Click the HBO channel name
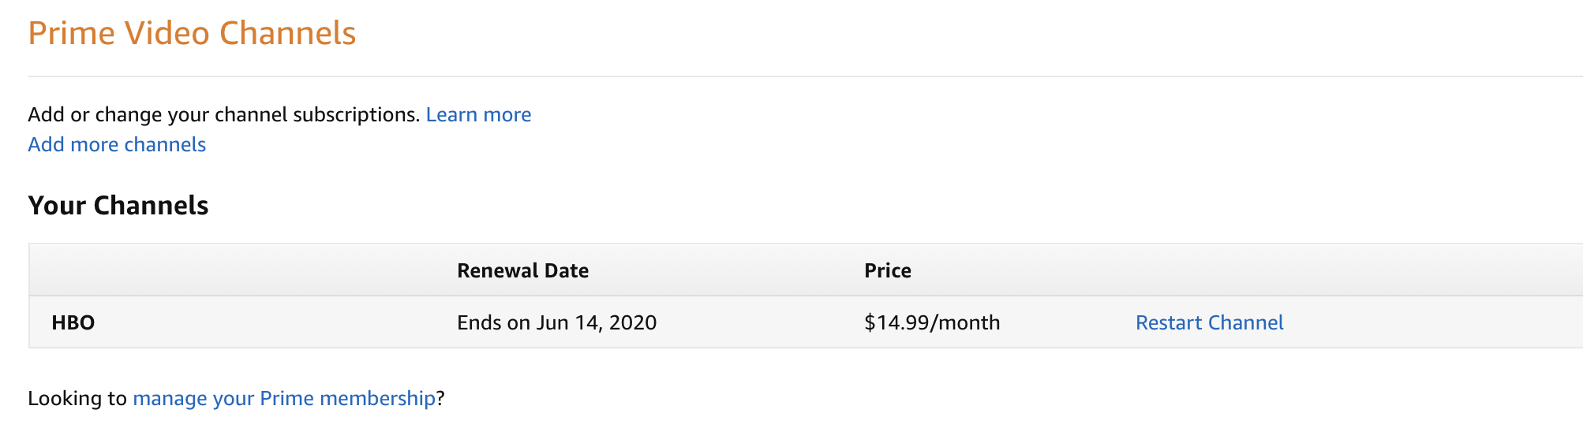This screenshot has height=443, width=1583. (x=73, y=322)
